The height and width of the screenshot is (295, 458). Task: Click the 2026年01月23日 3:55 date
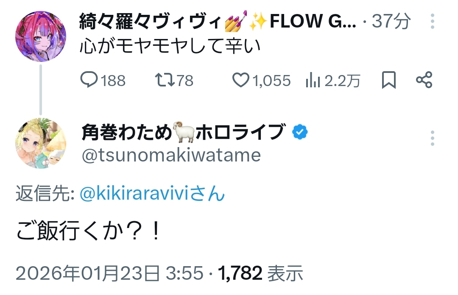109,274
